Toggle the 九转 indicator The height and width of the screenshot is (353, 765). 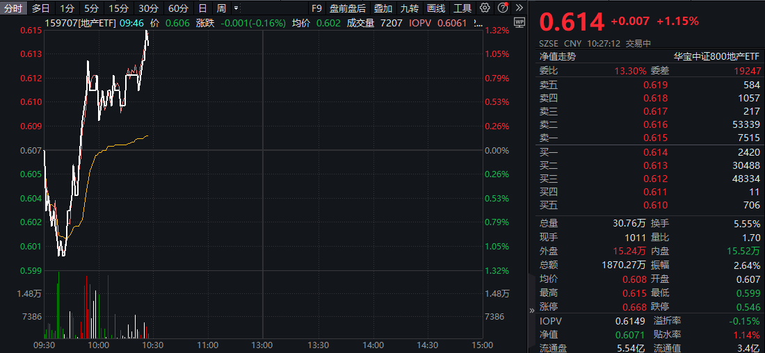point(410,8)
